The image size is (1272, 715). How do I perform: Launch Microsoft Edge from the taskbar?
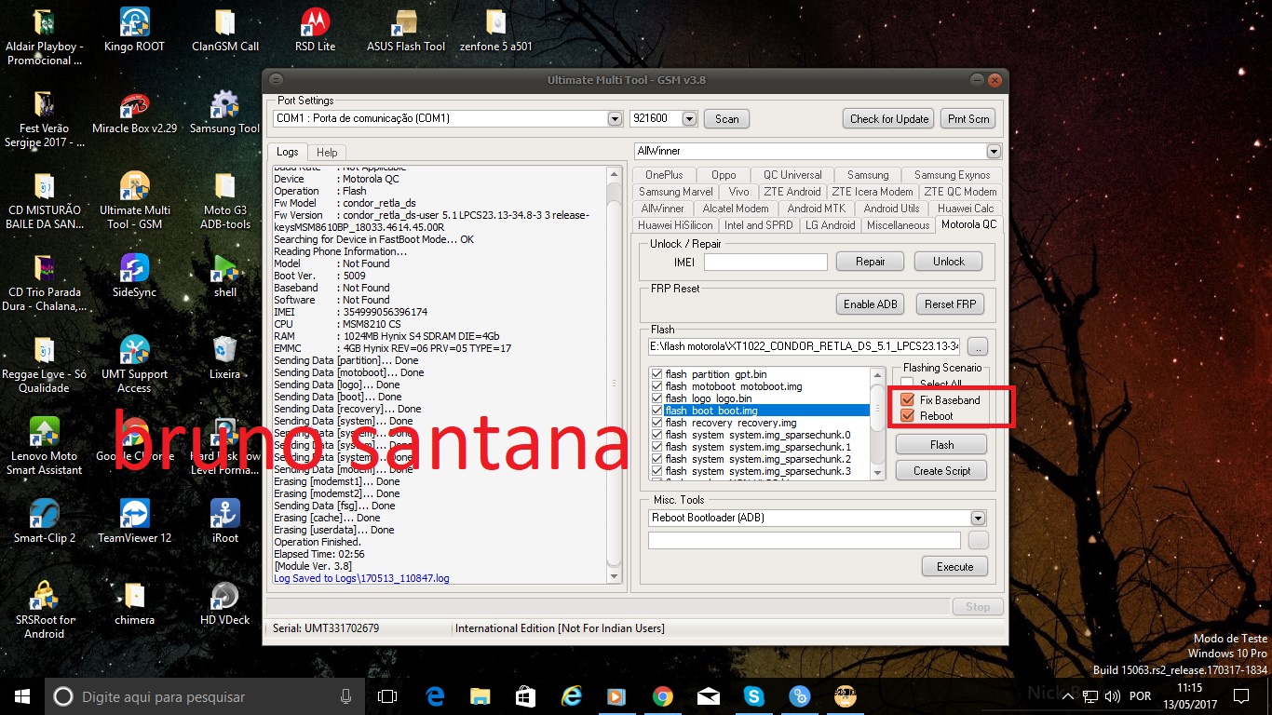[435, 696]
